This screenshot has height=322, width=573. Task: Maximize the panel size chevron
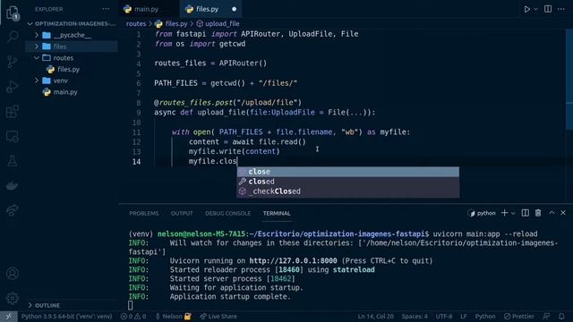(552, 213)
